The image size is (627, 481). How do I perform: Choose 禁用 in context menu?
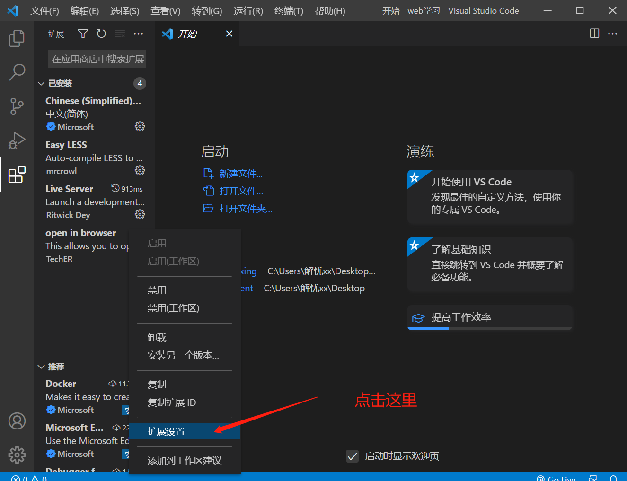click(x=185, y=290)
